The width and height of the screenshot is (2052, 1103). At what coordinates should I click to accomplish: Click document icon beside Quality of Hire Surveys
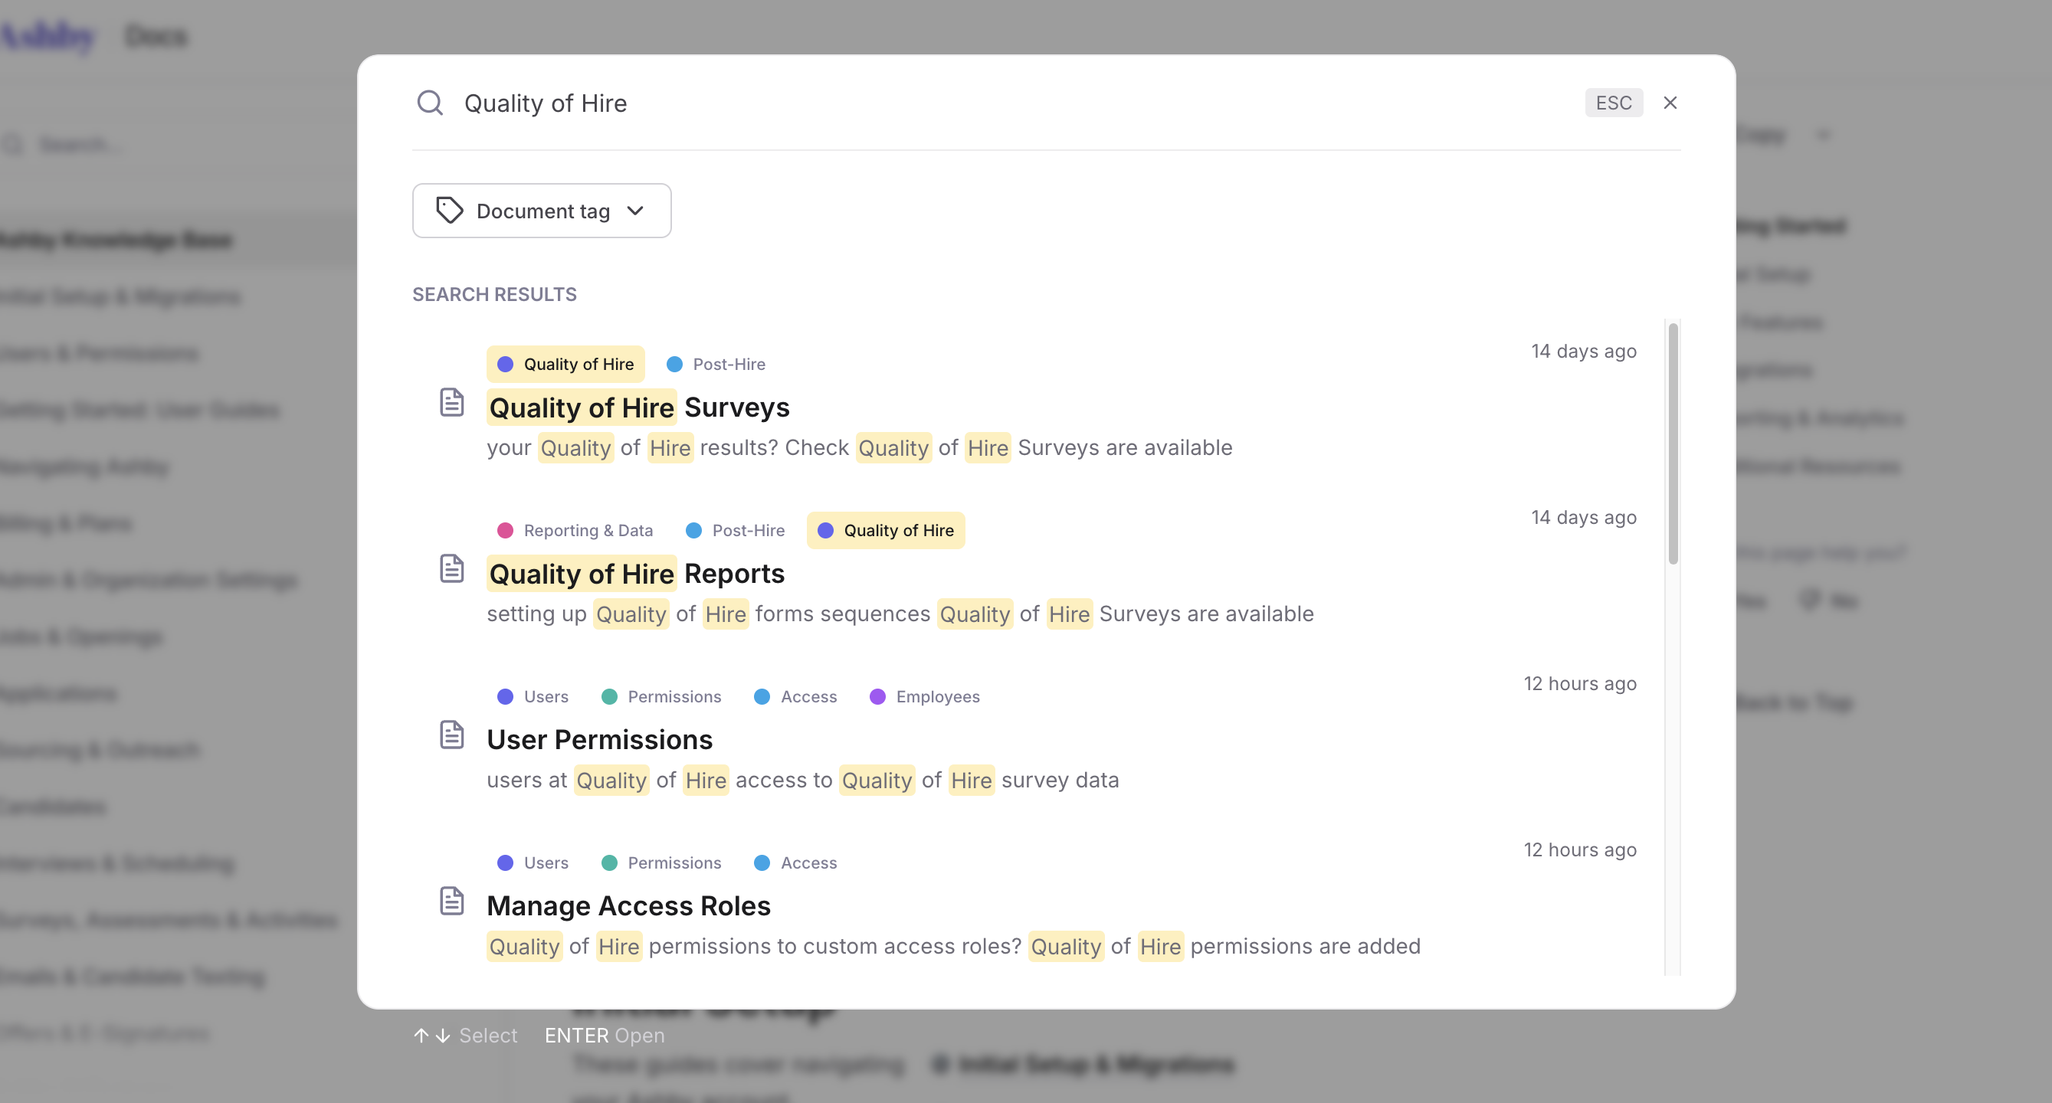(x=451, y=402)
